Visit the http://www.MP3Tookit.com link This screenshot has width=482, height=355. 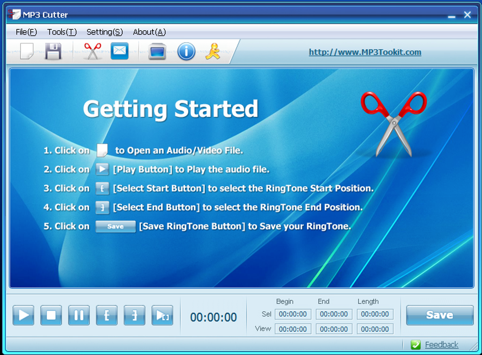point(365,52)
